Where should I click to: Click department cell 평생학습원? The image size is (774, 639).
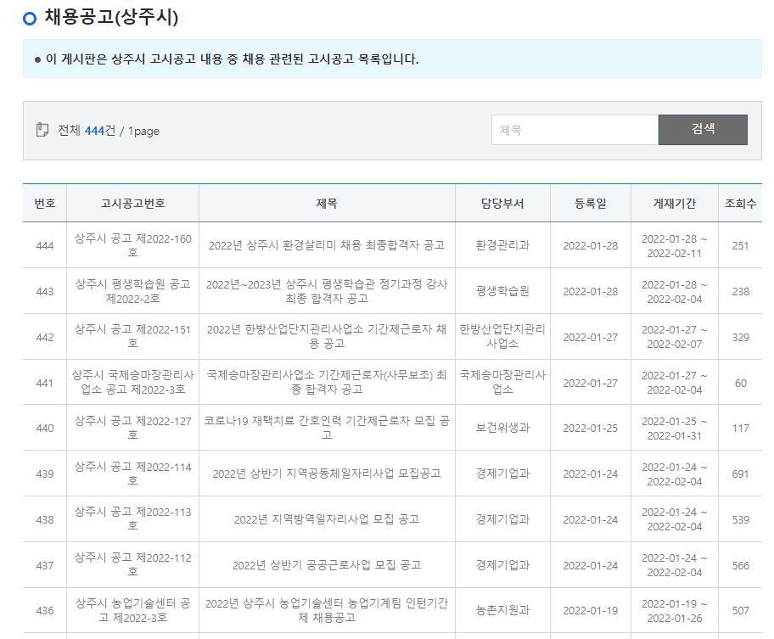coord(502,291)
